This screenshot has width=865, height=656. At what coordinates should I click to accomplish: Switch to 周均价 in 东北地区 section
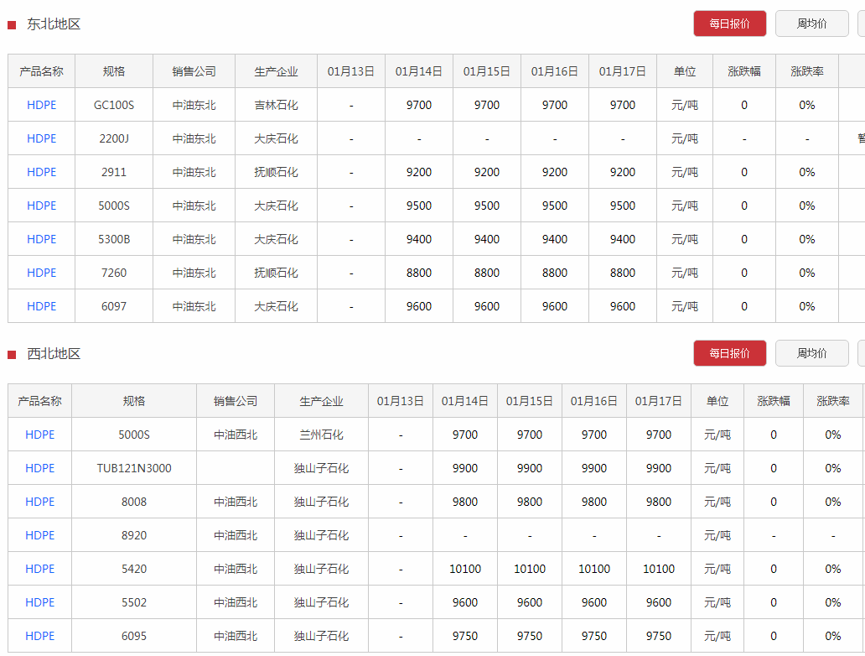[x=811, y=23]
